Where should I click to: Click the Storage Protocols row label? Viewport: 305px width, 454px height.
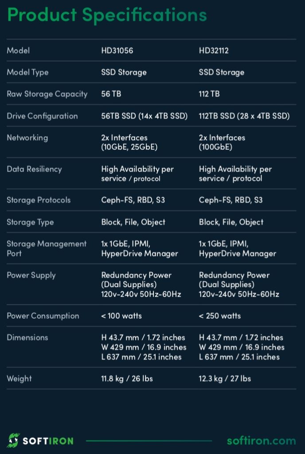(x=39, y=200)
